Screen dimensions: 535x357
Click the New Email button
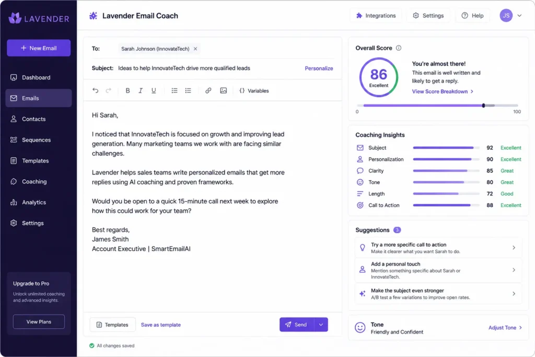pos(39,48)
